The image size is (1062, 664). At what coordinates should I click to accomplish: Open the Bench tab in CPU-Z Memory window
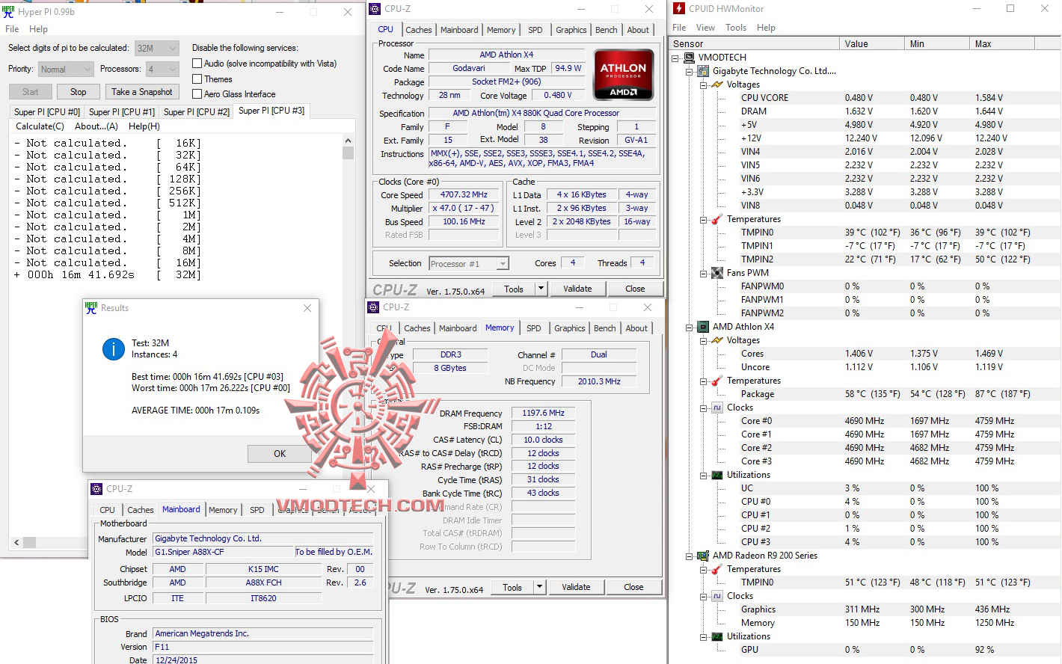coord(605,328)
